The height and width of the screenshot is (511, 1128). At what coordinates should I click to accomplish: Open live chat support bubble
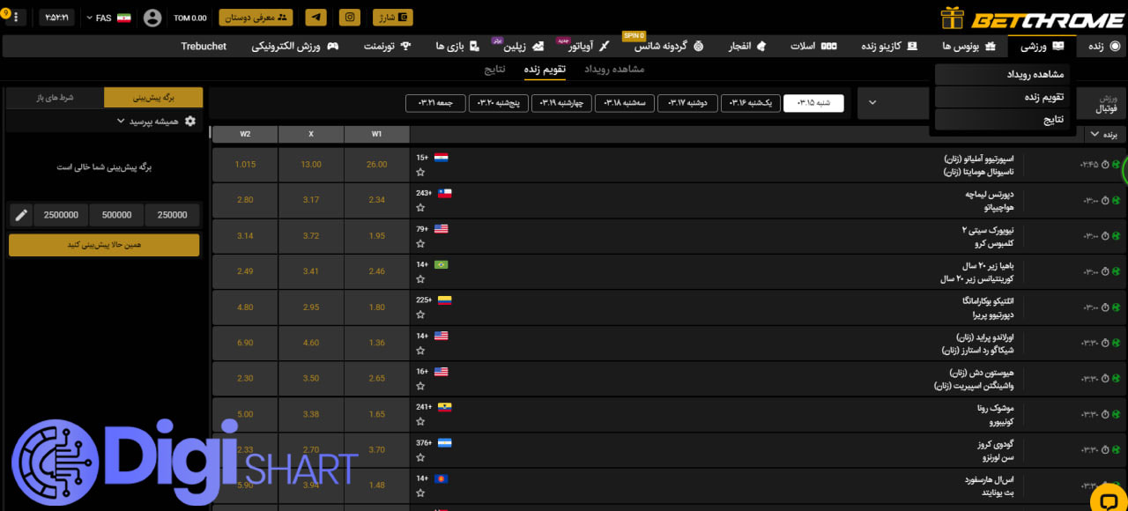[x=1103, y=500]
